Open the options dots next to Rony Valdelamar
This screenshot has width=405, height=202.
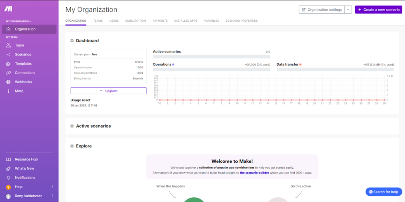coord(52,196)
